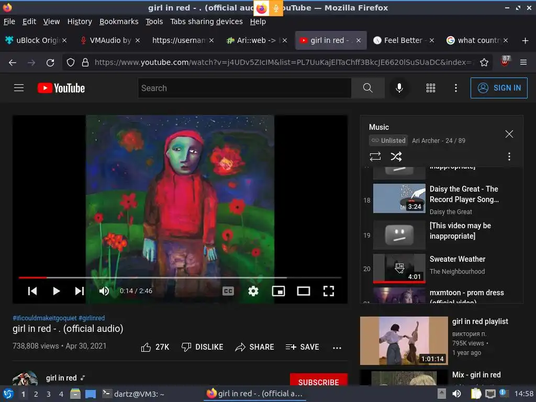Save video to playlist with SAVE
This screenshot has height=402, width=536.
(302, 347)
